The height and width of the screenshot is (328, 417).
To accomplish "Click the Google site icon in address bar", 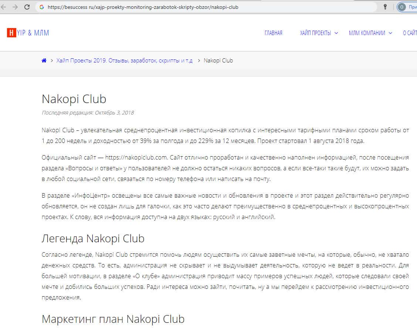I will pyautogui.click(x=42, y=7).
